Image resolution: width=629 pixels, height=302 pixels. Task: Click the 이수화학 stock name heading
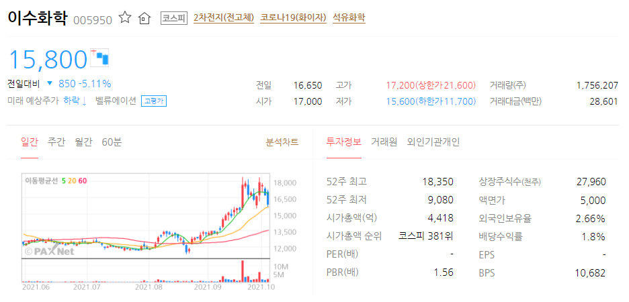click(38, 18)
